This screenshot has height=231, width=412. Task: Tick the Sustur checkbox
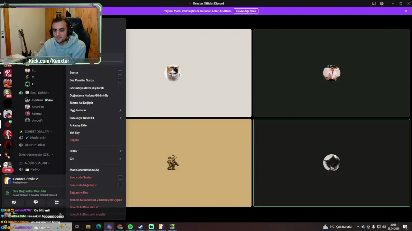point(120,73)
